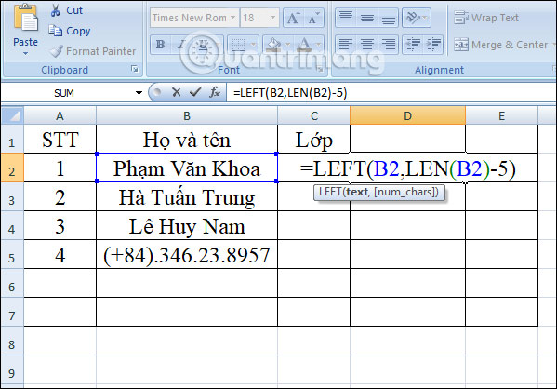The width and height of the screenshot is (557, 389).
Task: Decrease indent
Action: (413, 45)
